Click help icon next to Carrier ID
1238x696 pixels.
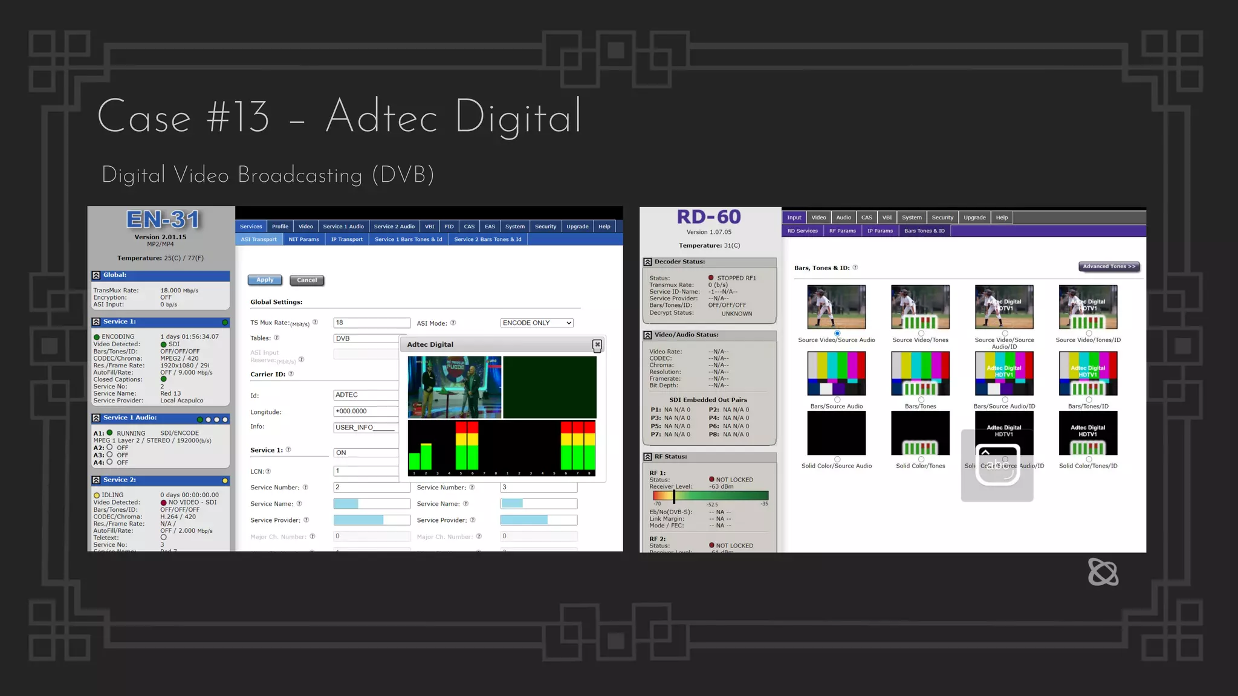291,374
